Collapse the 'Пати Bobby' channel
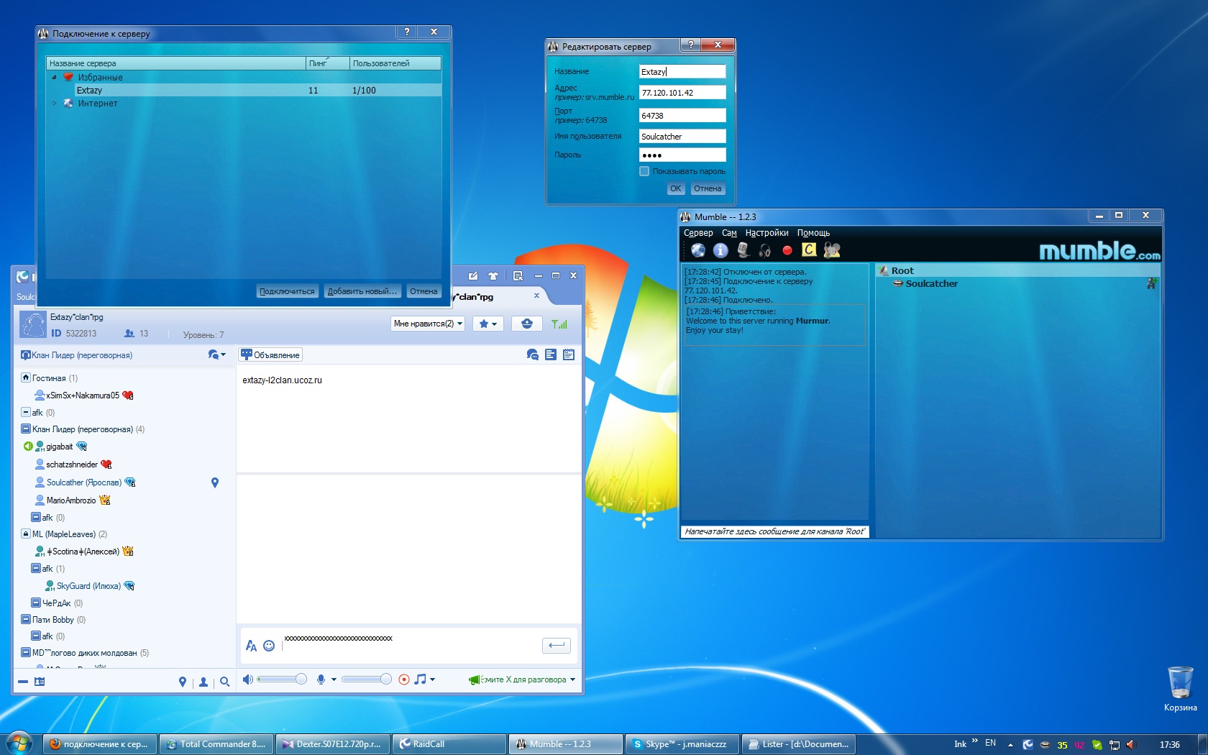Viewport: 1208px width, 755px height. (x=26, y=619)
